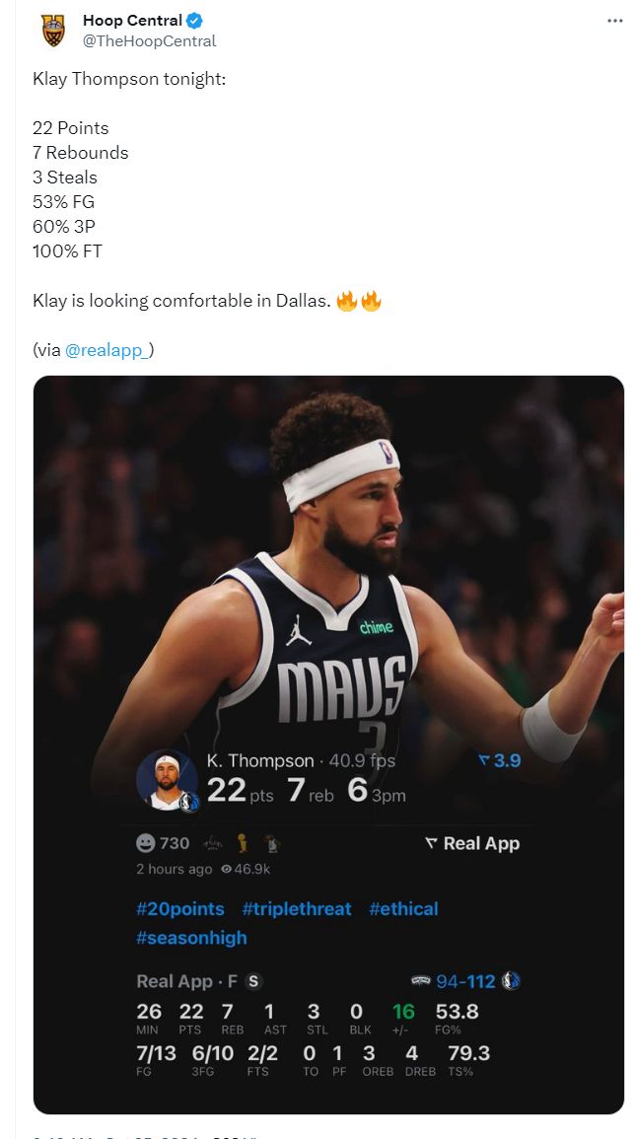Click the gold trophy reaction icon
Viewport: 636px width, 1139px height.
[242, 843]
